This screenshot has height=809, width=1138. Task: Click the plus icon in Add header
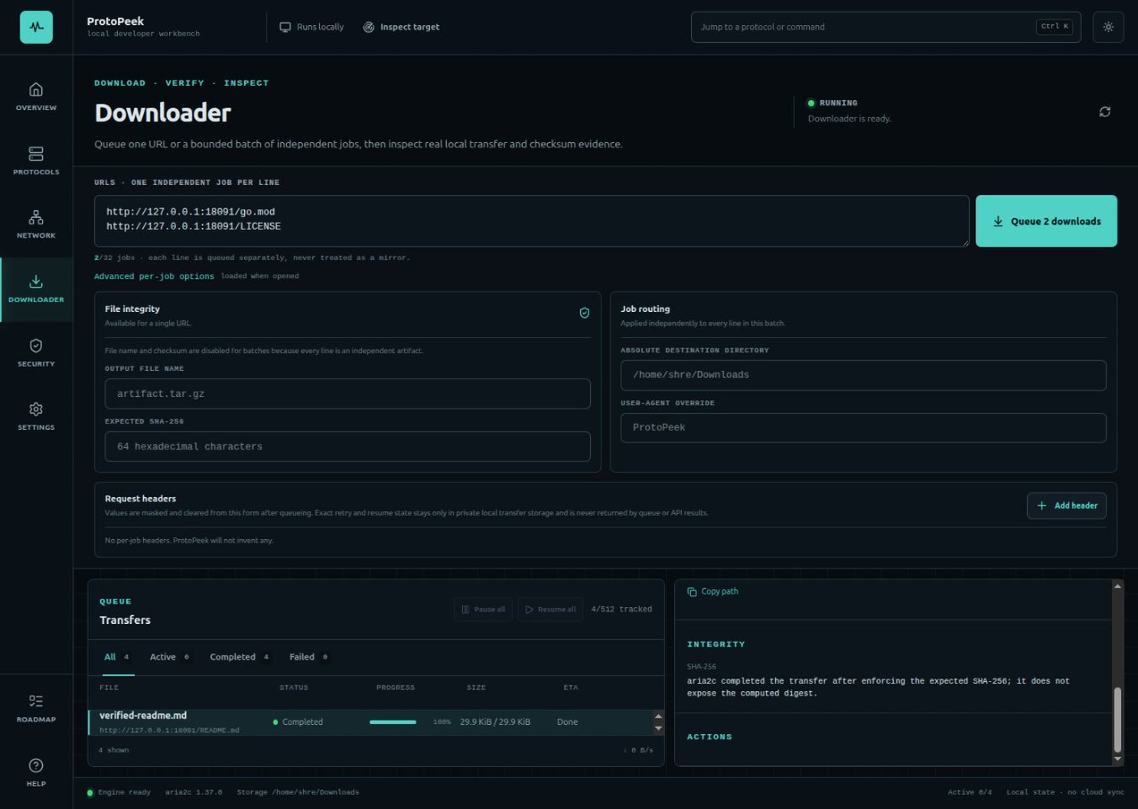click(x=1042, y=505)
